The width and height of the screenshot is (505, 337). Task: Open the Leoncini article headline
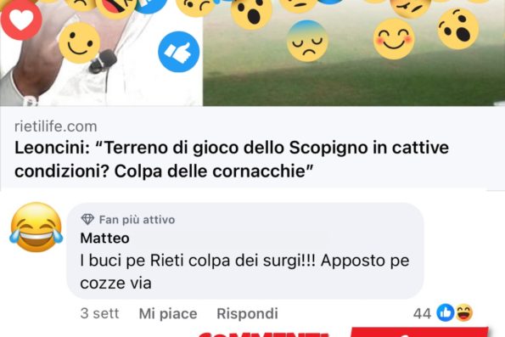point(232,159)
